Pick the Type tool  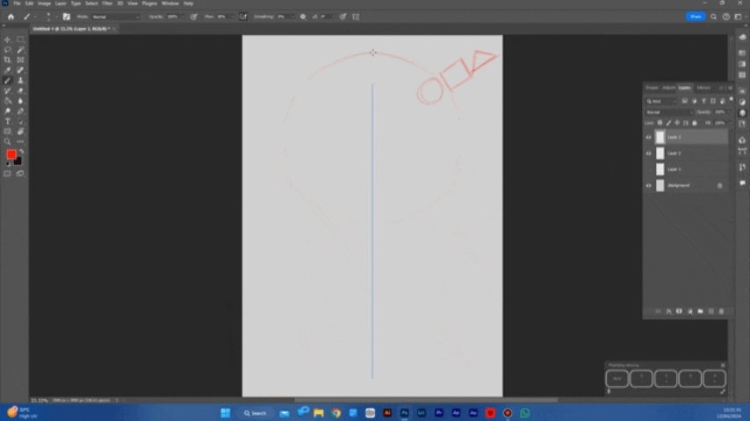(x=8, y=121)
